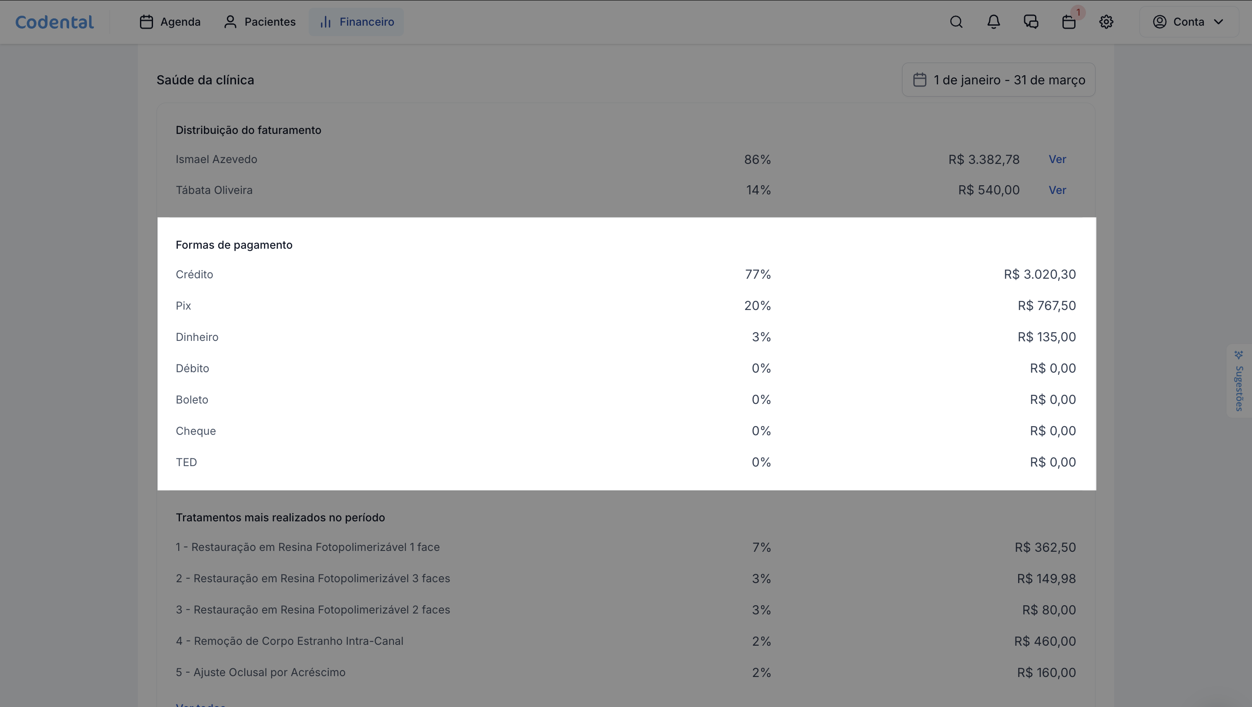The width and height of the screenshot is (1252, 707).
Task: Click the Crédito payment row
Action: coord(626,274)
